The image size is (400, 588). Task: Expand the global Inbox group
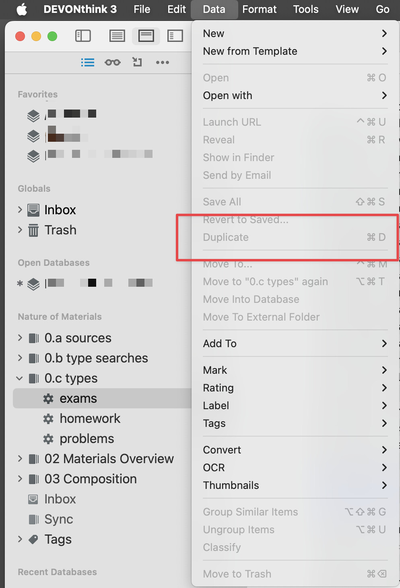tap(20, 209)
